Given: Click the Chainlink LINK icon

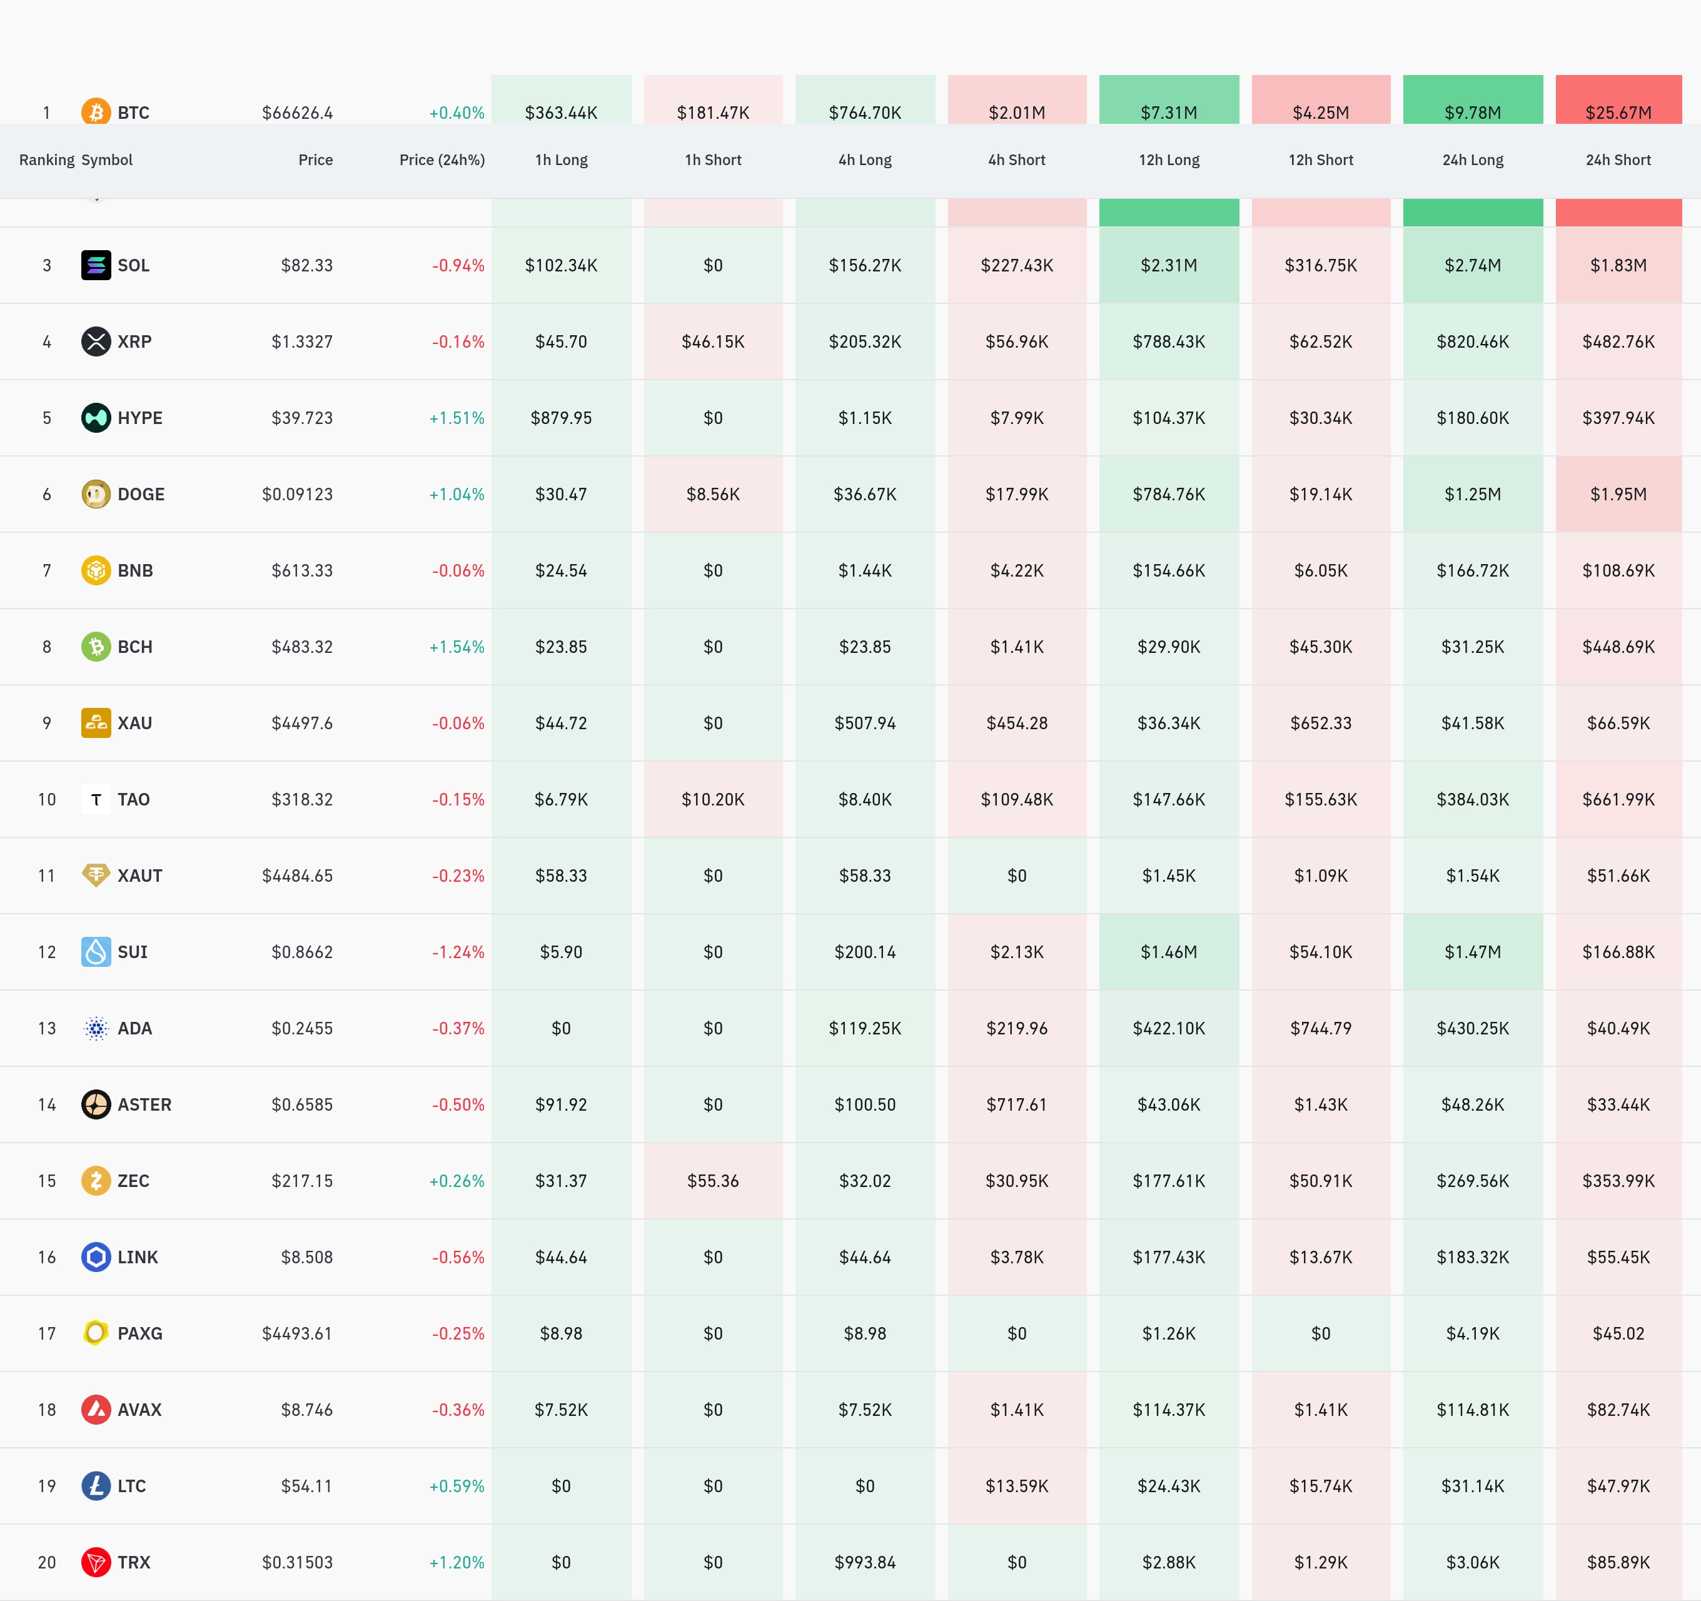Looking at the screenshot, I should (x=96, y=1256).
